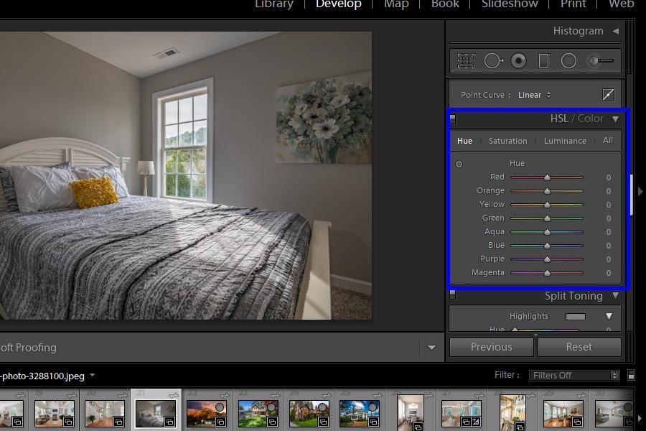The height and width of the screenshot is (431, 646).
Task: Switch to the Saturation tab
Action: (x=507, y=141)
